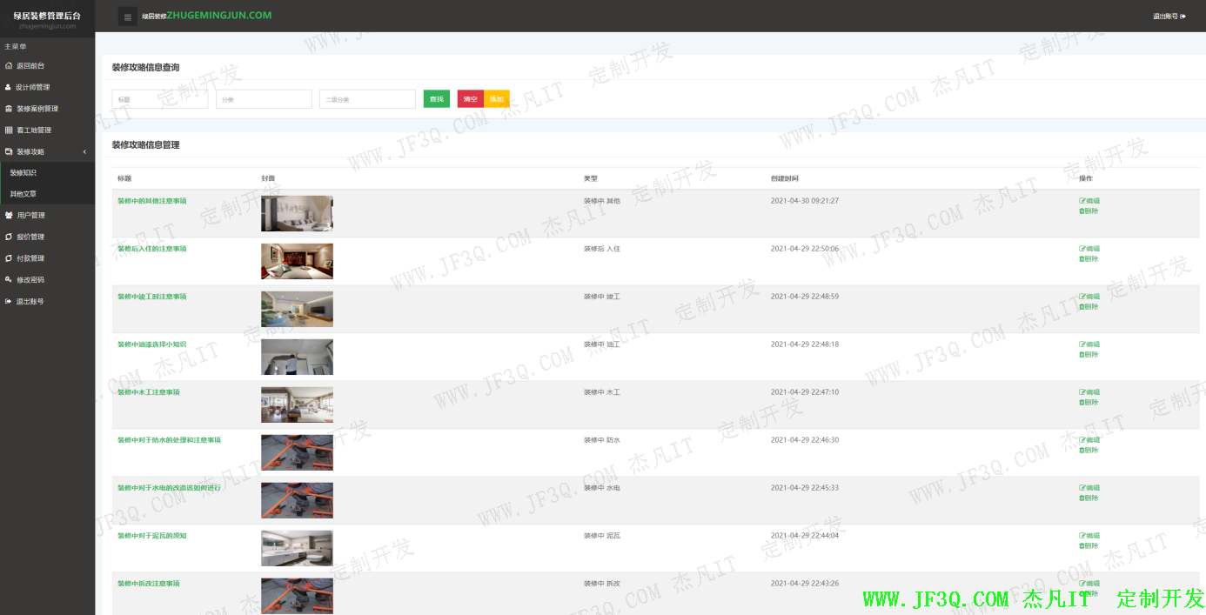Click 编辑 for 装修中的其他注意事项 row
Image resolution: width=1206 pixels, height=615 pixels.
1089,201
